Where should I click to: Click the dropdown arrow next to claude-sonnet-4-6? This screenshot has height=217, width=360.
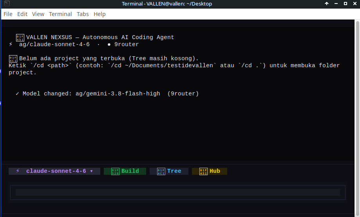(91, 171)
